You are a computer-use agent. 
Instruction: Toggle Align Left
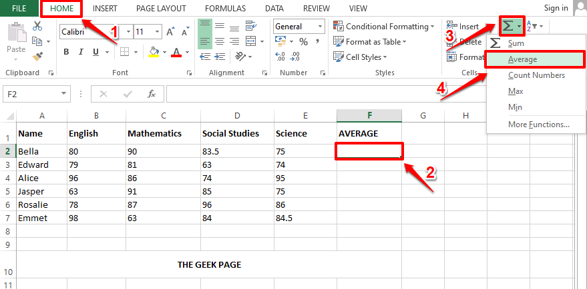click(x=205, y=41)
